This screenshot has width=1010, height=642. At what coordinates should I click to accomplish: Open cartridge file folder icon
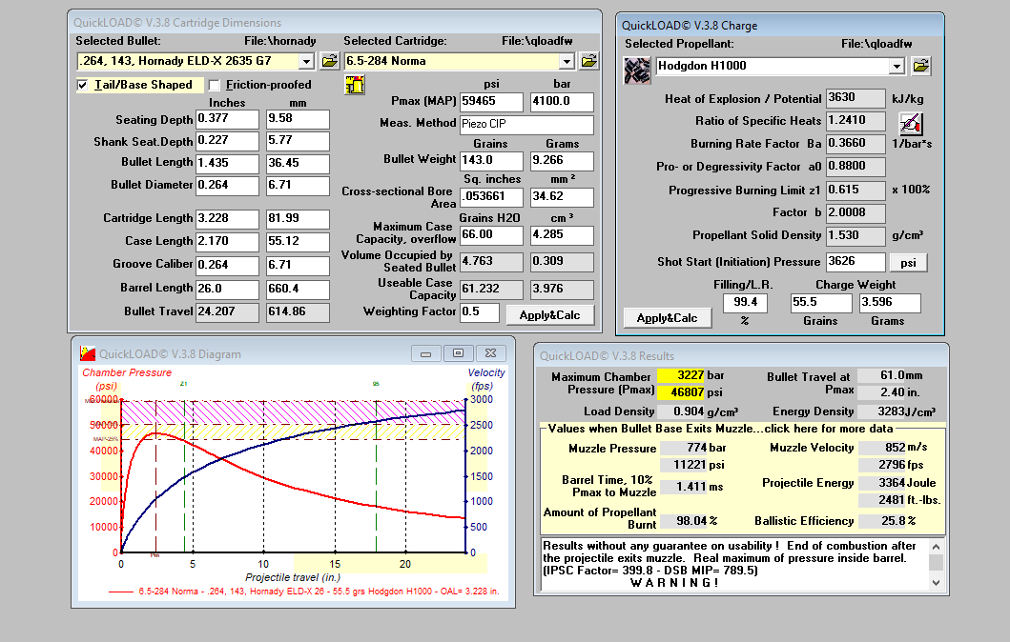tap(588, 61)
